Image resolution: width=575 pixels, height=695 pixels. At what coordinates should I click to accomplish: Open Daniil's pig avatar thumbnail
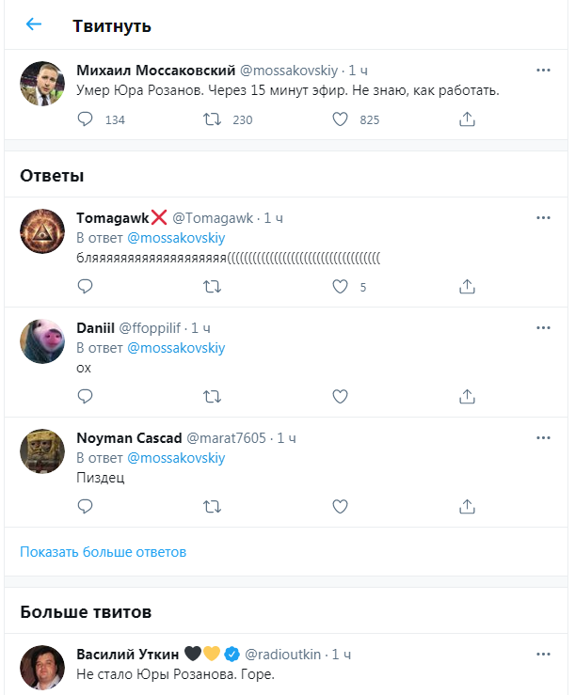42,340
